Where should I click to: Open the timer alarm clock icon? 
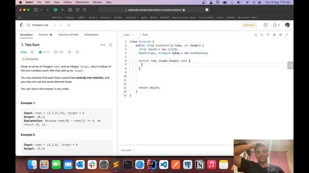coord(266,25)
